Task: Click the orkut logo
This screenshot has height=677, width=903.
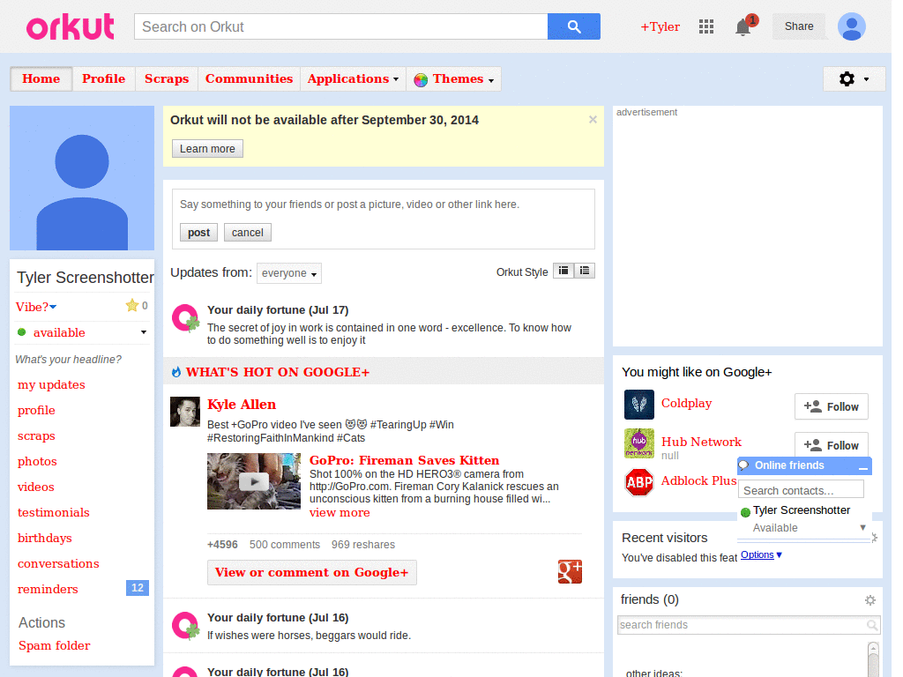Action: [x=71, y=26]
